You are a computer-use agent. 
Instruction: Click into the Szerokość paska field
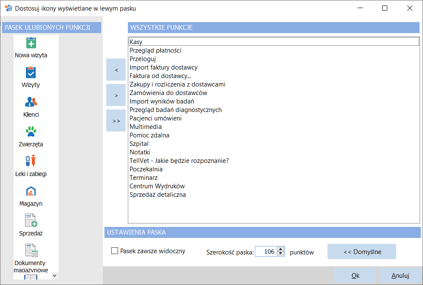pos(266,251)
